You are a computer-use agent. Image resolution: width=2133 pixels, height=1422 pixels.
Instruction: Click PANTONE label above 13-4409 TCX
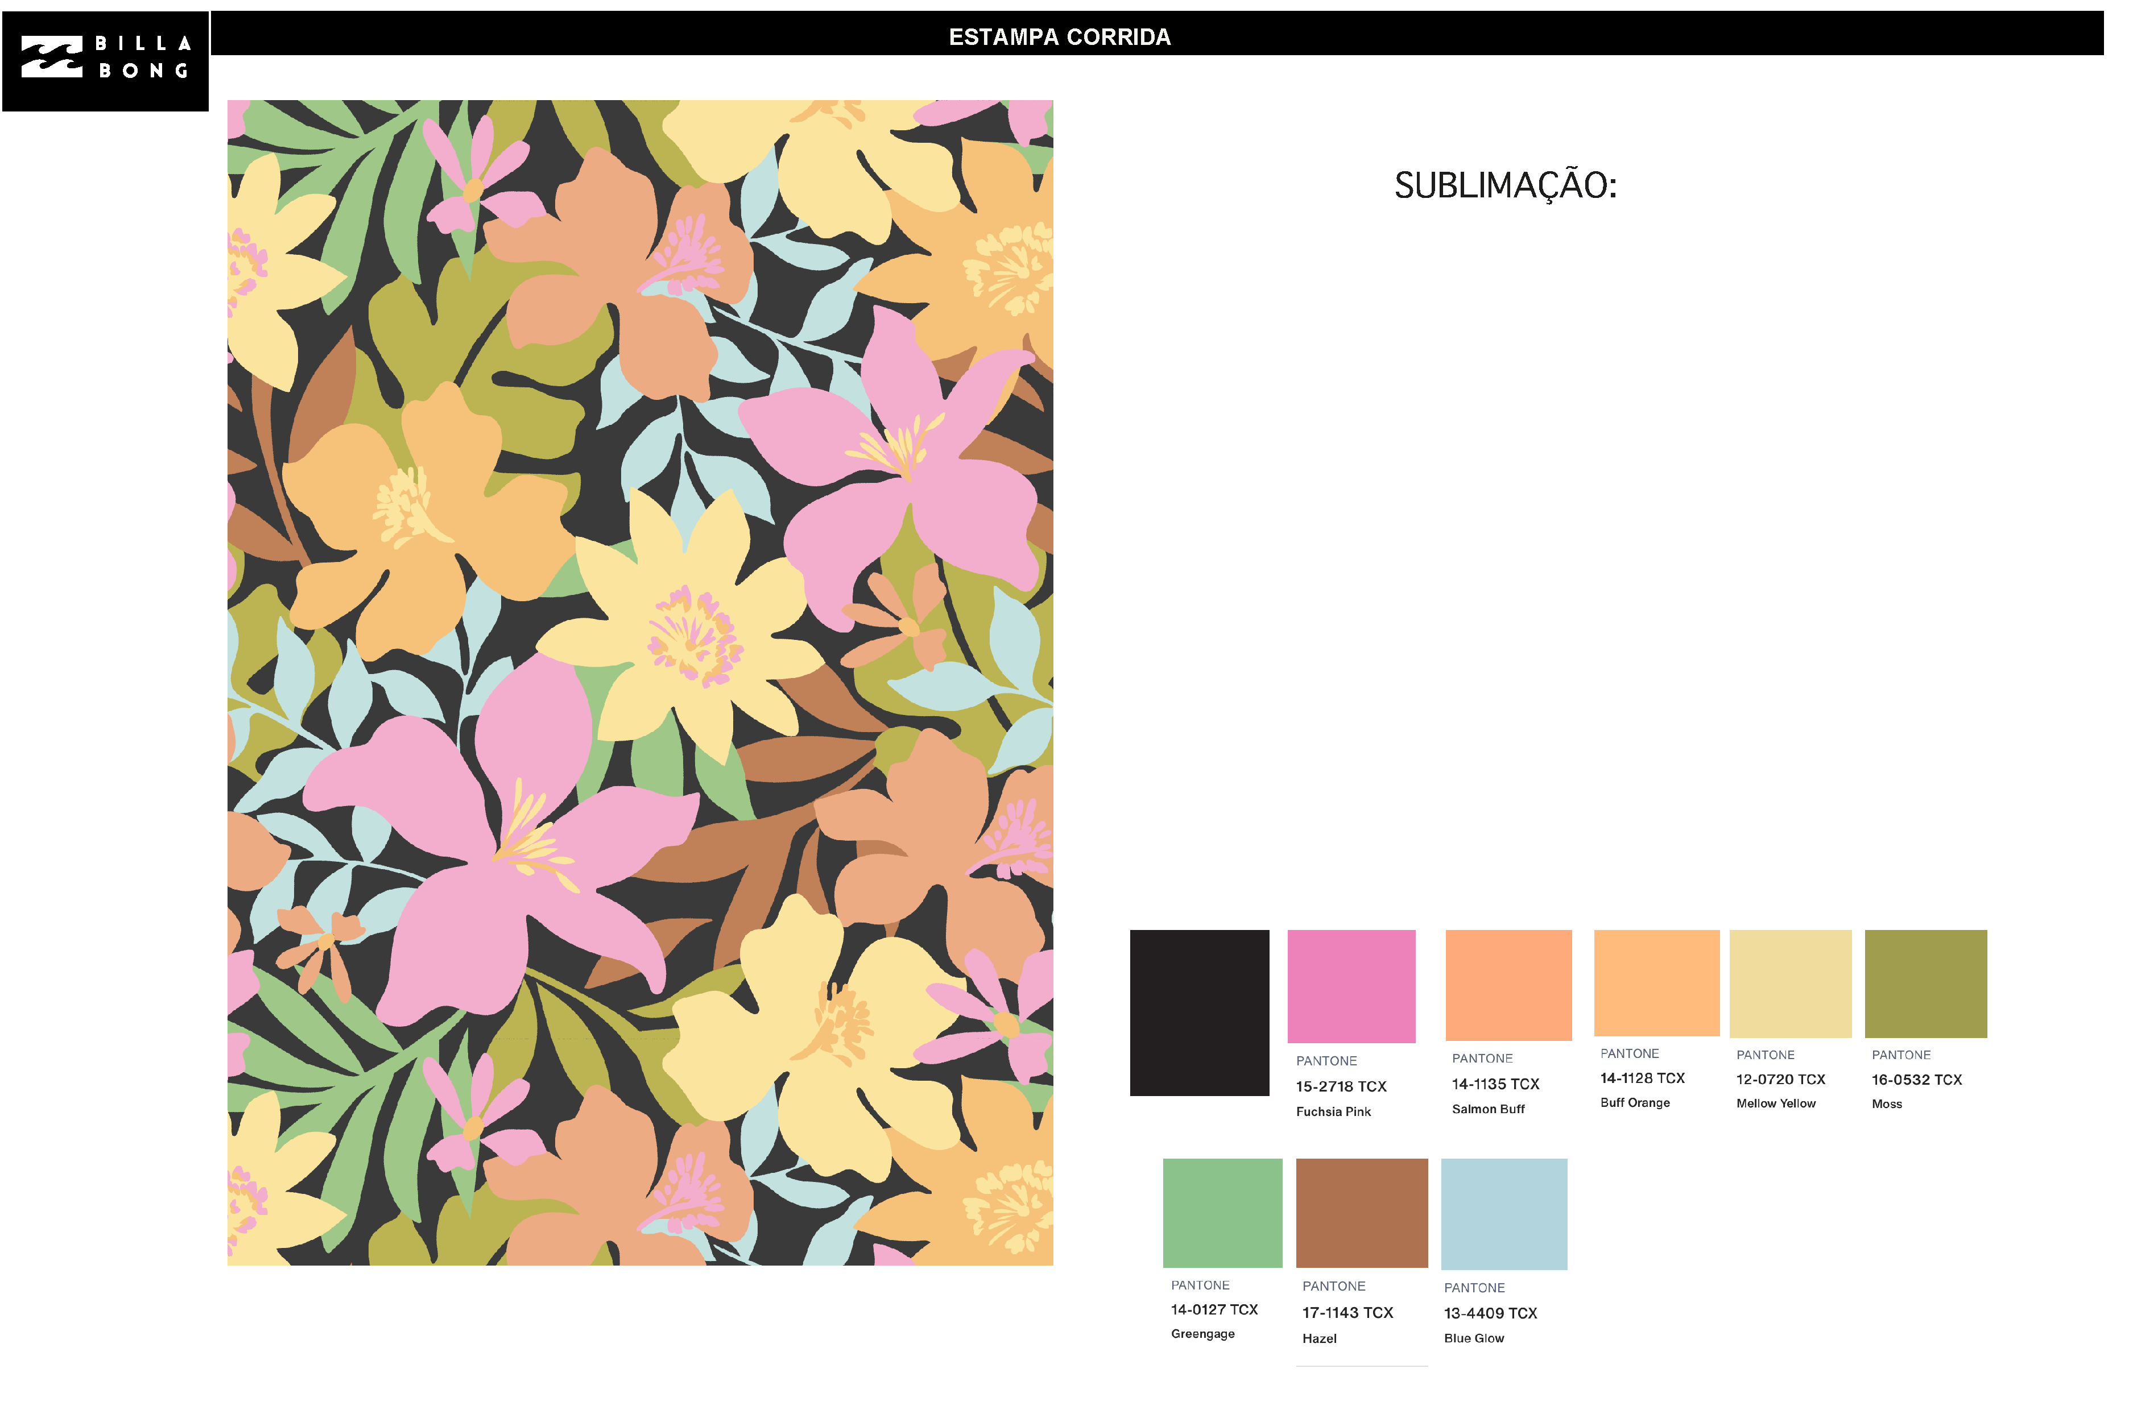pos(1474,1288)
